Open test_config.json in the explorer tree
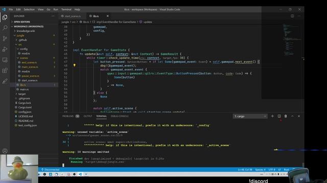The height and width of the screenshot is (183, 327). pyautogui.click(x=27, y=126)
